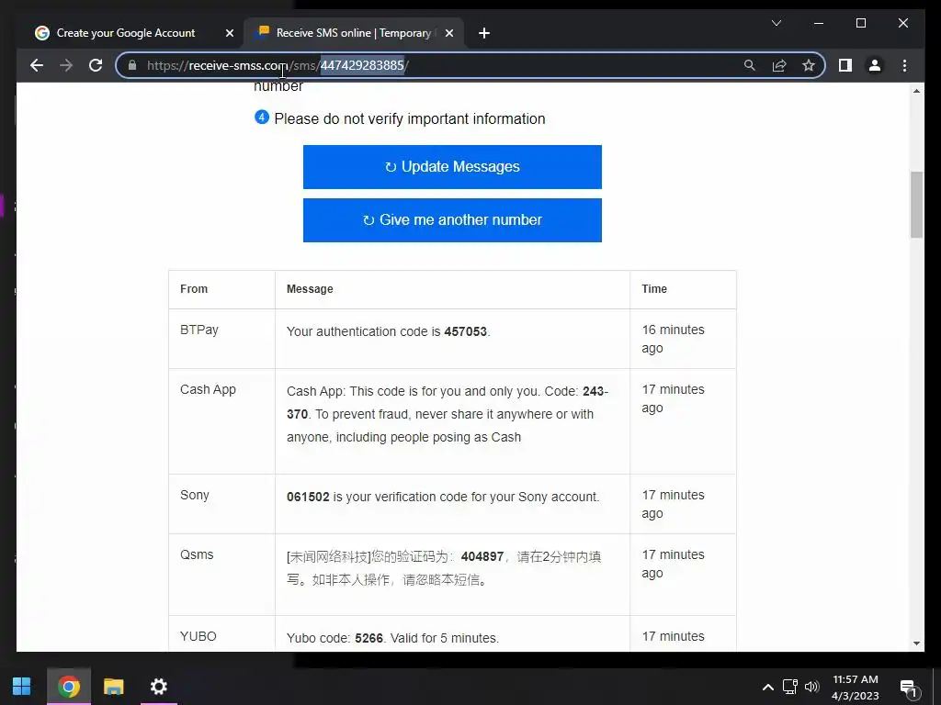The height and width of the screenshot is (705, 941).
Task: Open the notification center icon
Action: (909, 688)
